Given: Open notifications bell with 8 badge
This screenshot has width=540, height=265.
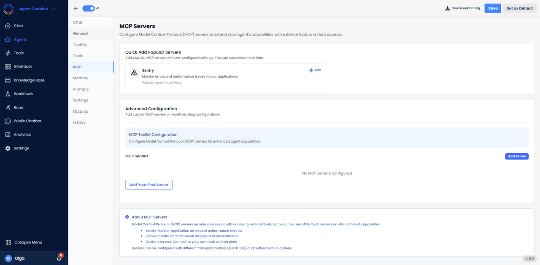Looking at the screenshot, I should pyautogui.click(x=59, y=258).
